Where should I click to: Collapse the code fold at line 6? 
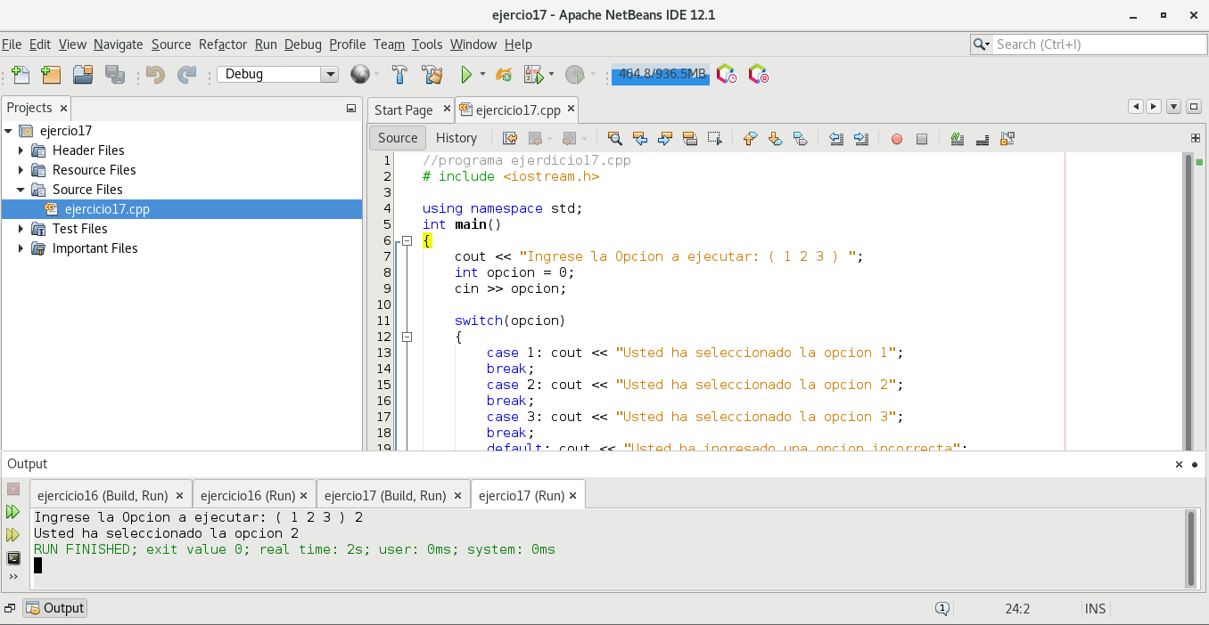point(407,240)
